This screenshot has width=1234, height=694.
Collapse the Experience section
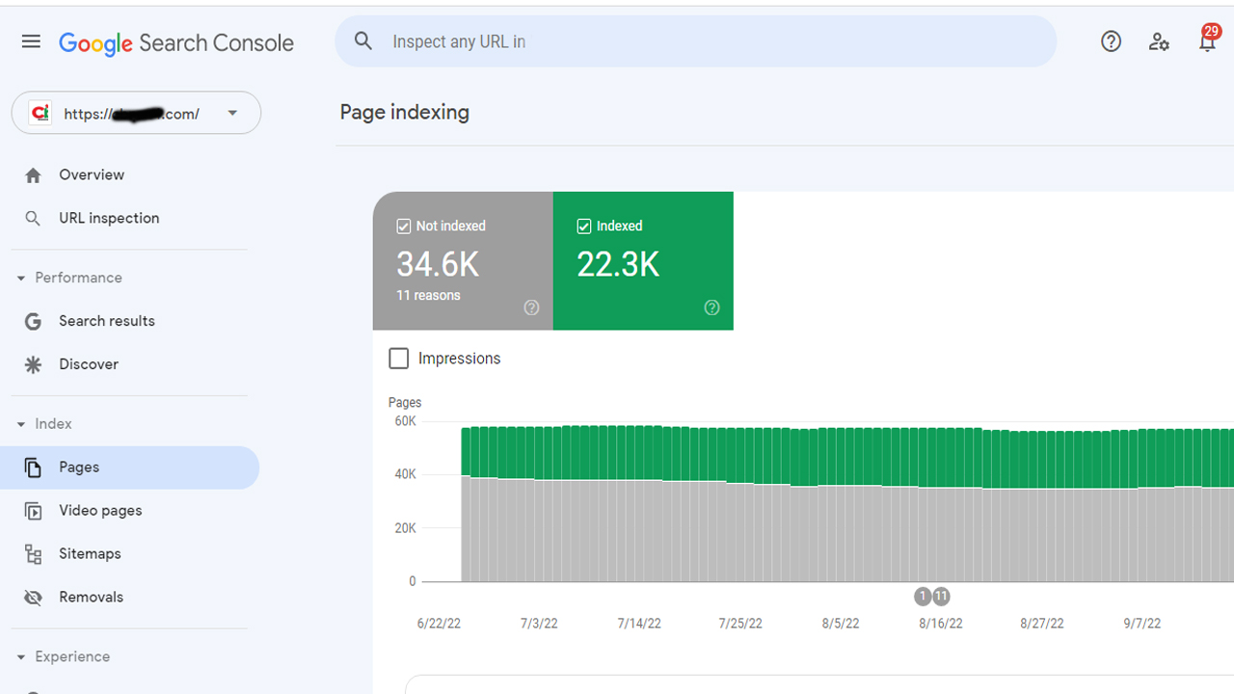[x=21, y=657]
